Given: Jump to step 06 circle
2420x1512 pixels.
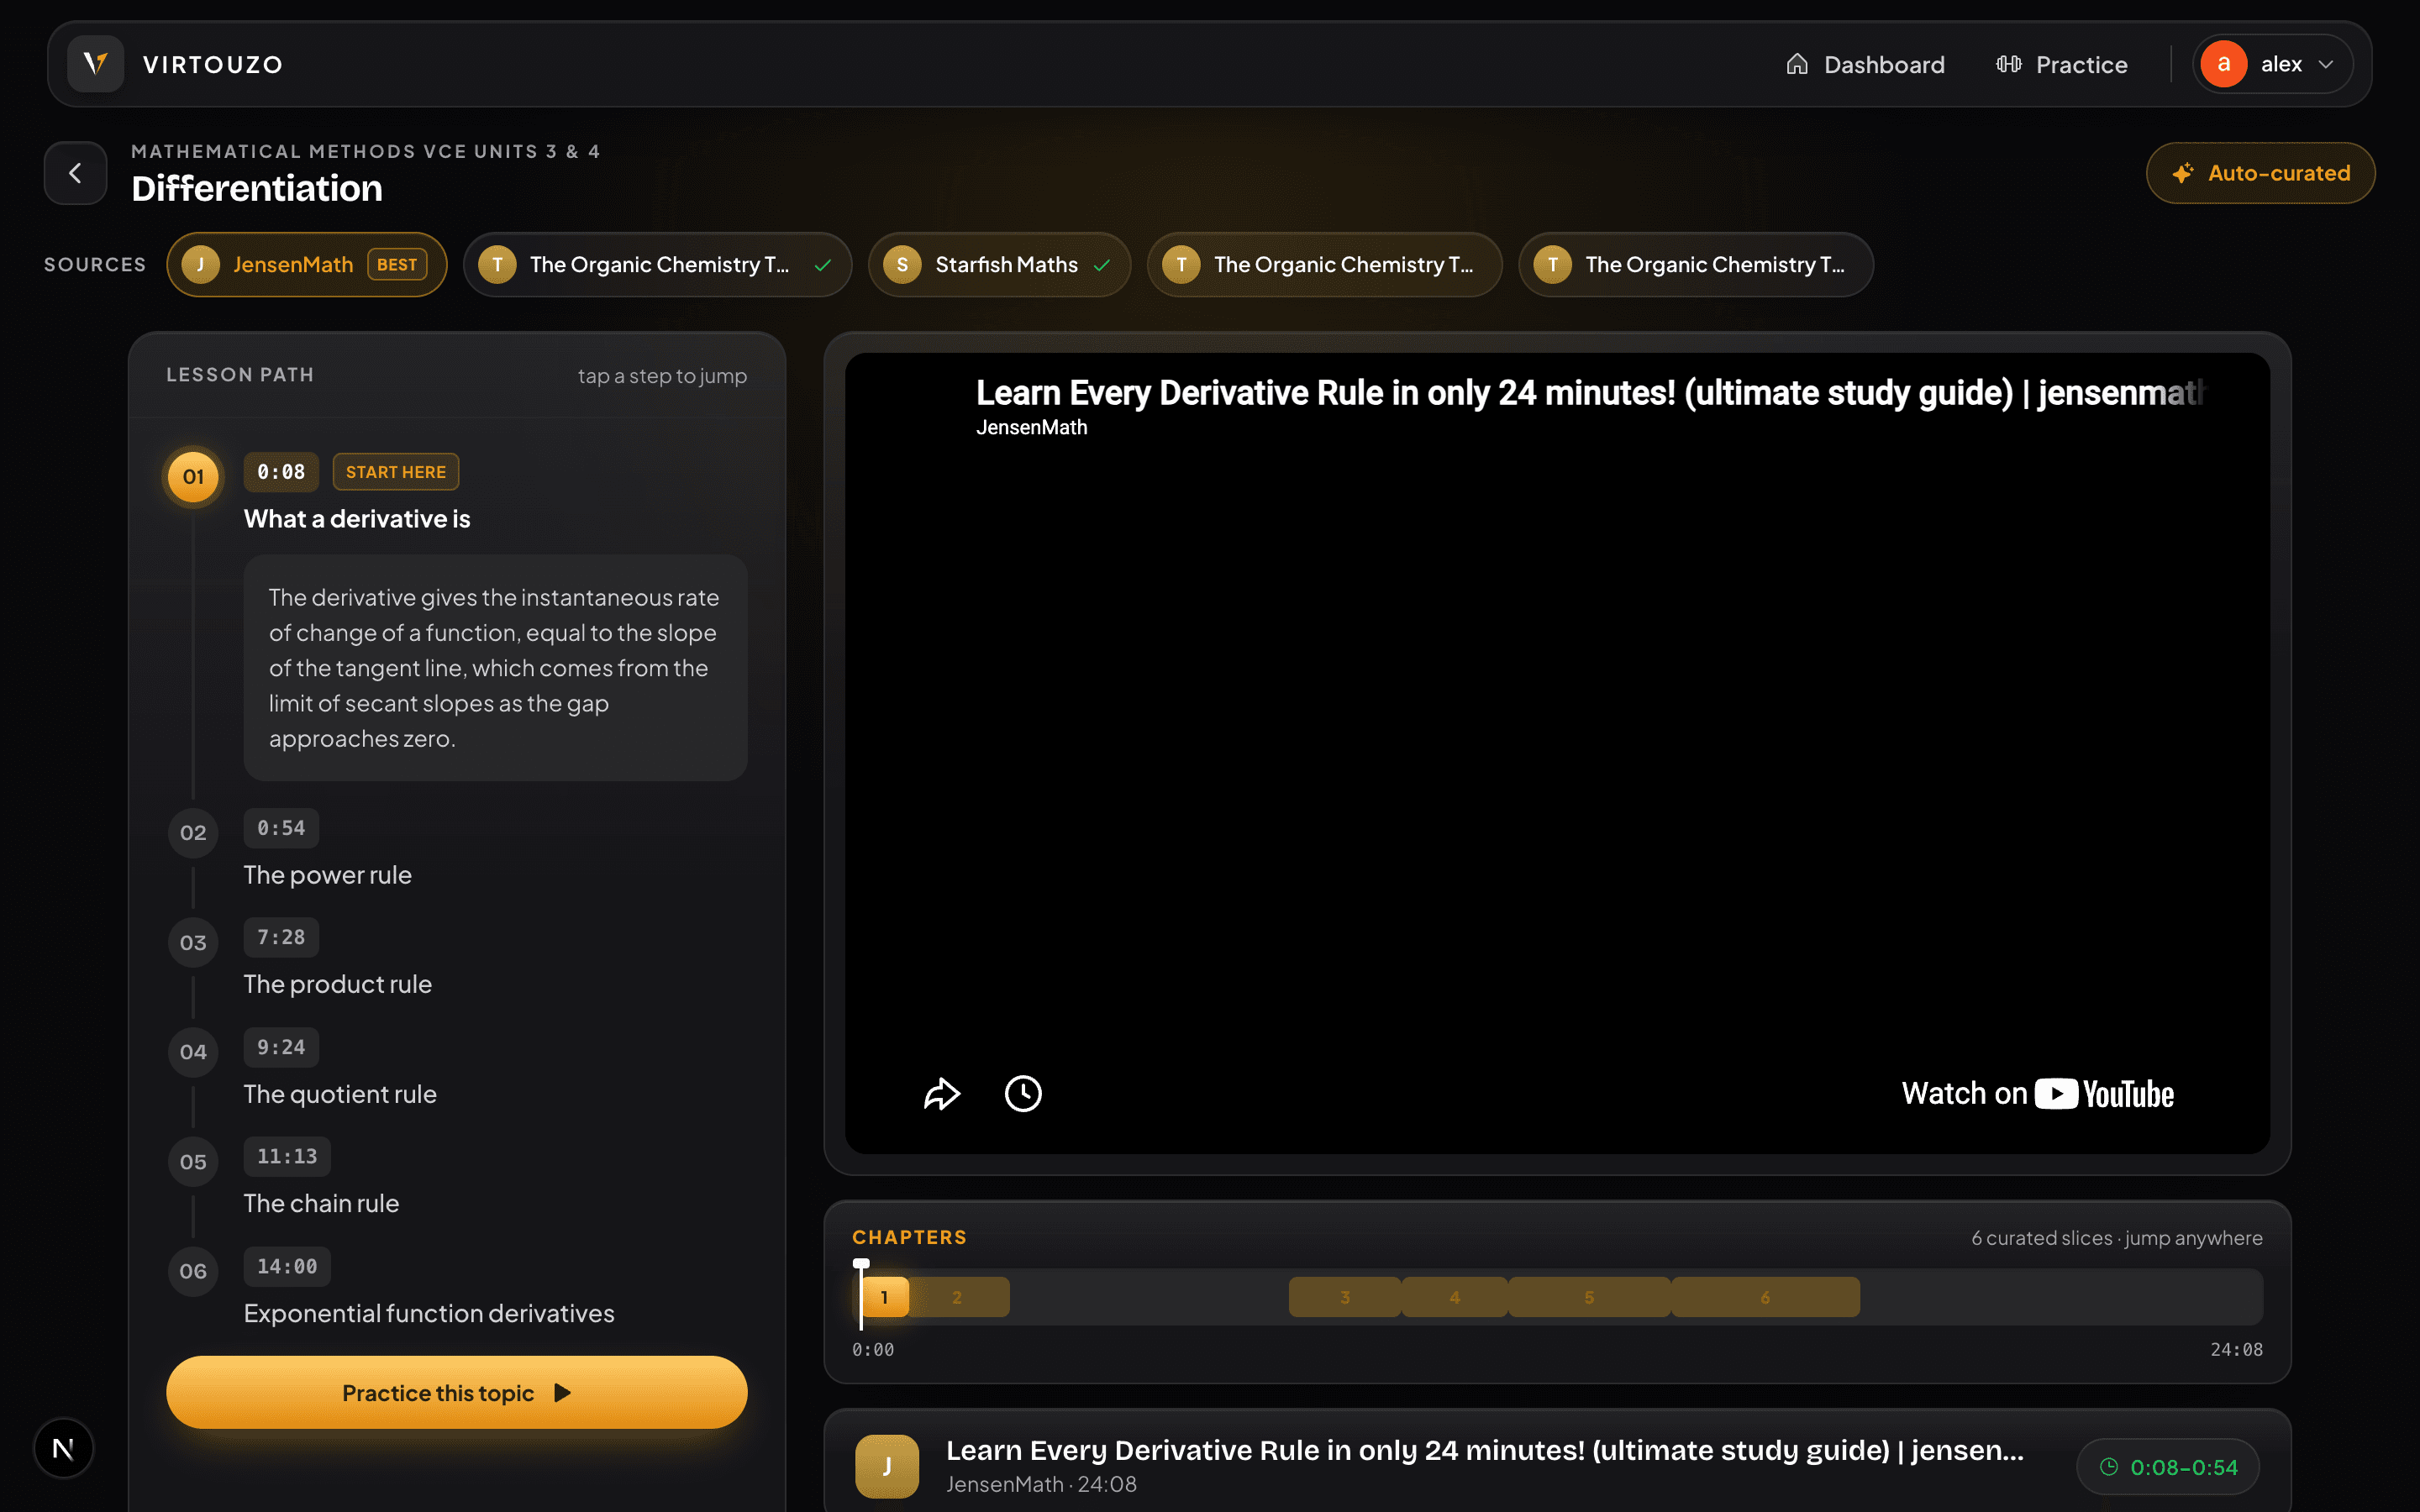Looking at the screenshot, I should pos(193,1271).
